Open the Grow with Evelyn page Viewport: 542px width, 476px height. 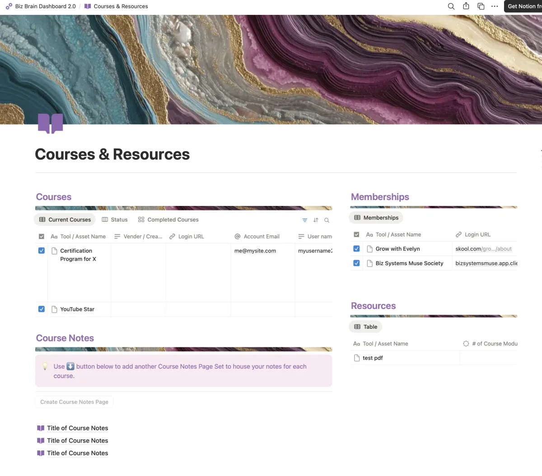coord(398,249)
